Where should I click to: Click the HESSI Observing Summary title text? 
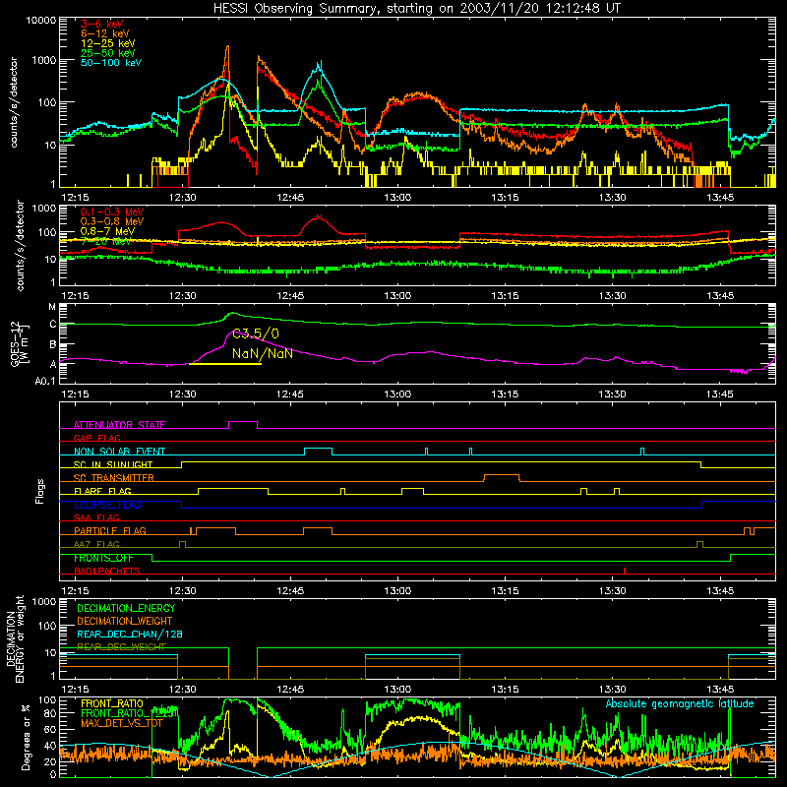[x=416, y=8]
